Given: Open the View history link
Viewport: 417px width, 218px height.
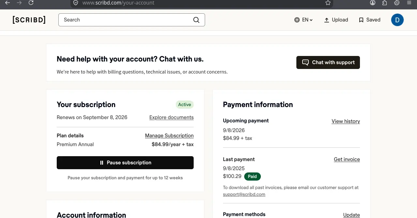Looking at the screenshot, I should tap(346, 121).
